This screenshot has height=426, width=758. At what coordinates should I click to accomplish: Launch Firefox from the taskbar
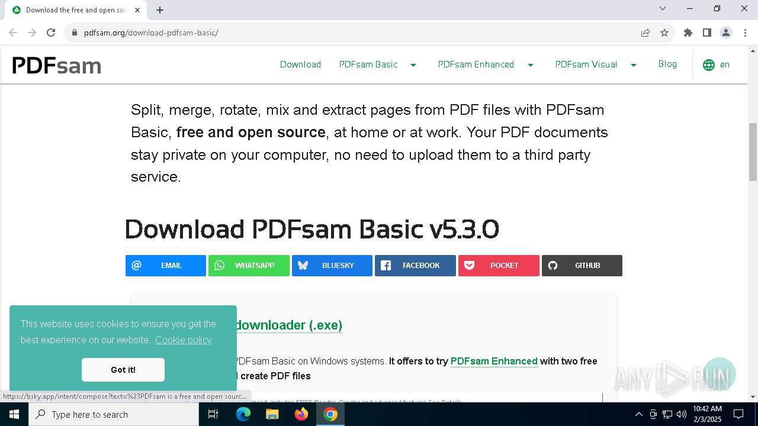tap(301, 414)
